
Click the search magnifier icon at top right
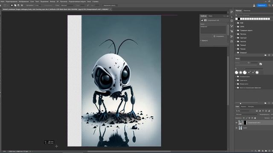pyautogui.click(x=270, y=6)
